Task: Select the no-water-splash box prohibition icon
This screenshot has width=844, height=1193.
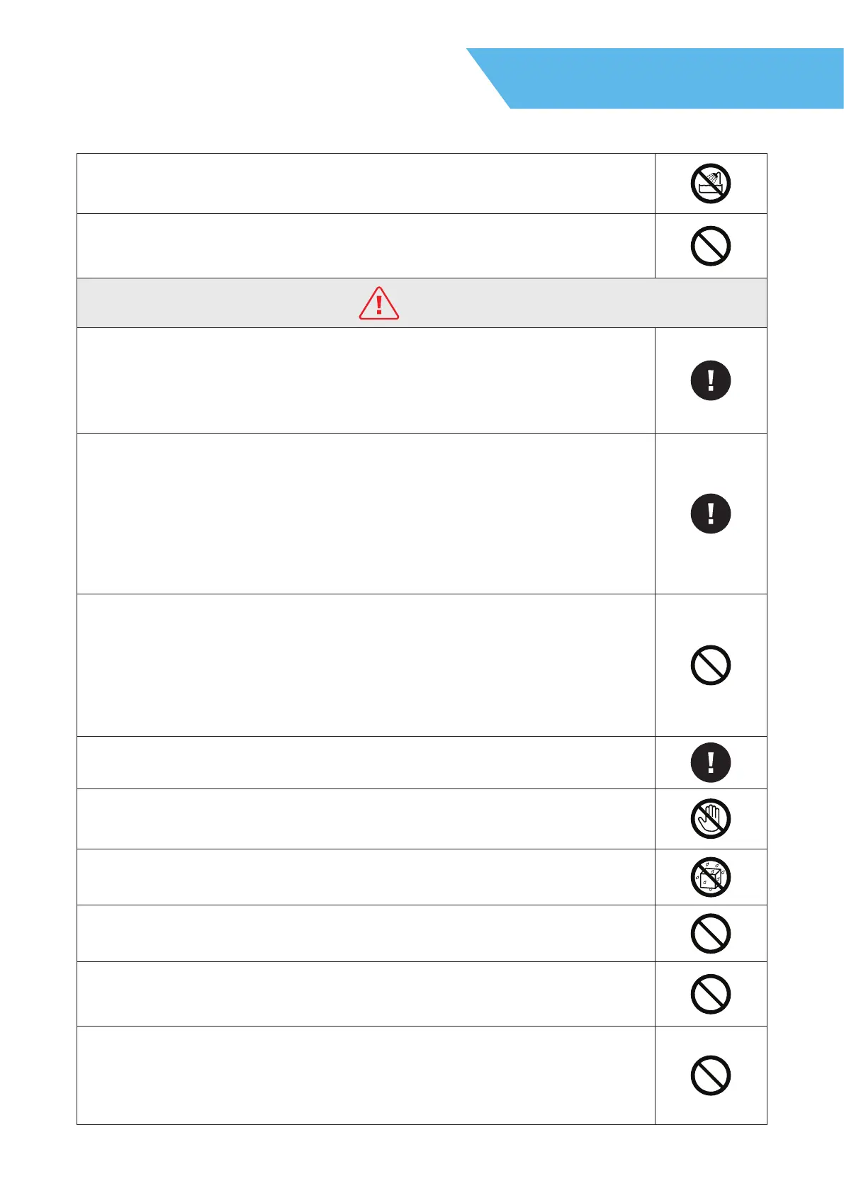Action: (710, 877)
